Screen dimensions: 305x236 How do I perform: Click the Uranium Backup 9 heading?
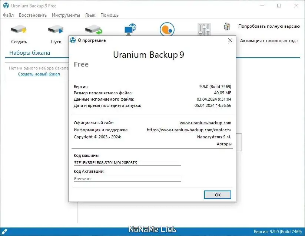149,55
